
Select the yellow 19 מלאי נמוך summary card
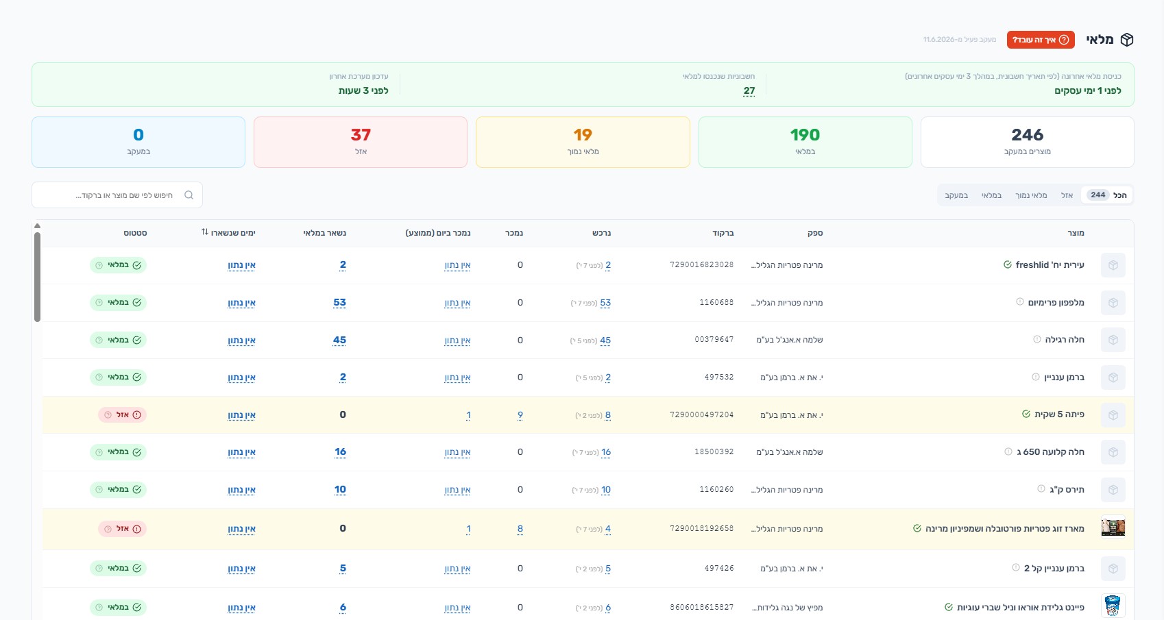[x=583, y=142]
